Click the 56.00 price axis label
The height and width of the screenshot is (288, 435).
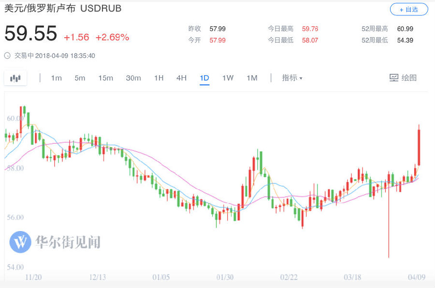(x=15, y=218)
